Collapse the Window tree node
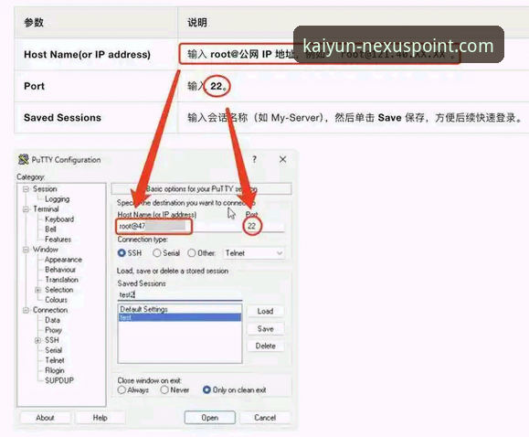Screen dimensions: 529x437 click(26, 250)
